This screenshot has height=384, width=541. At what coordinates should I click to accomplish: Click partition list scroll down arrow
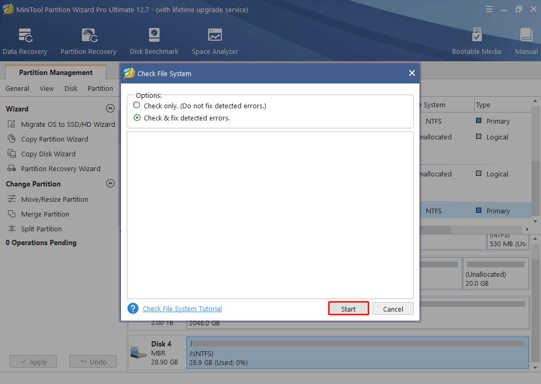(535, 221)
